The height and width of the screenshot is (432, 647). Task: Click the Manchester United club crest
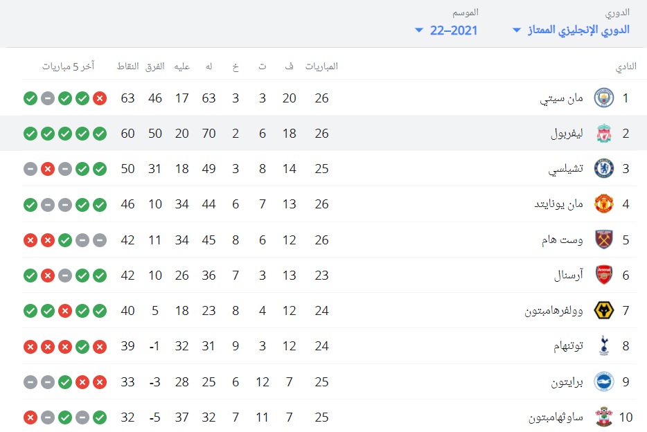tap(603, 204)
